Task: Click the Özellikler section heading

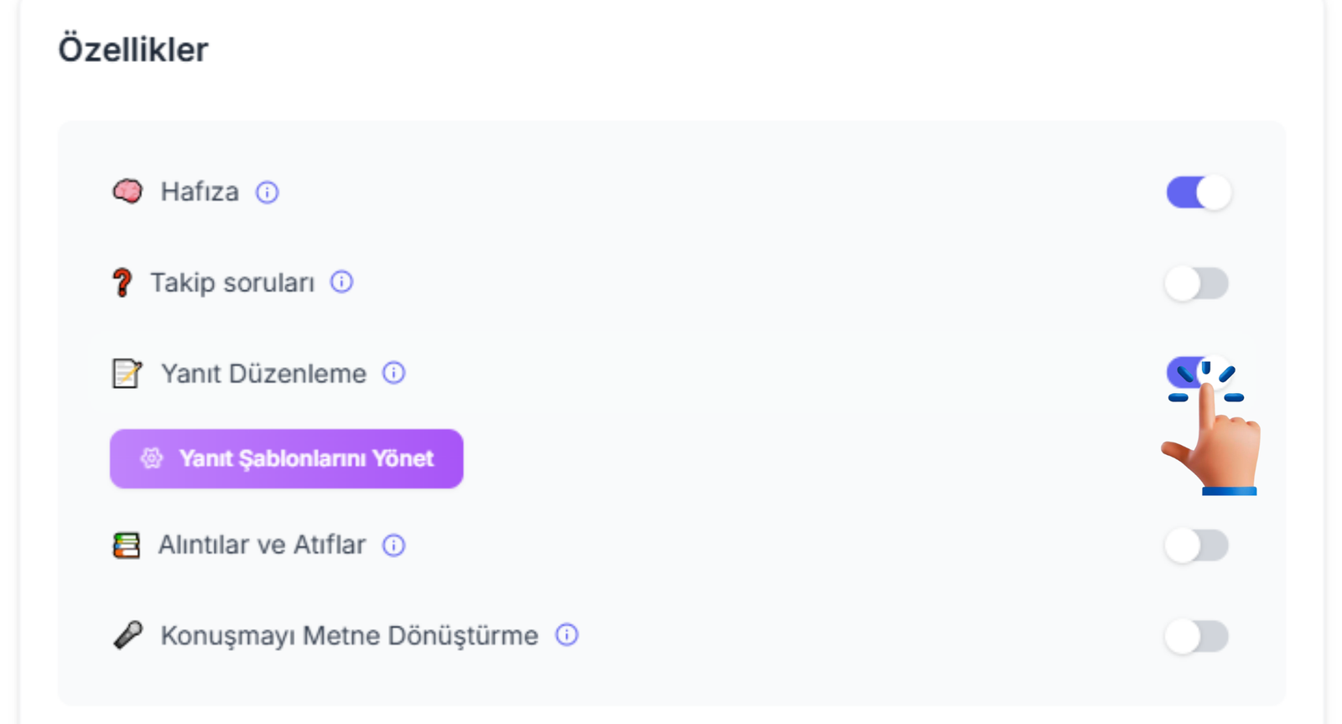Action: (133, 49)
